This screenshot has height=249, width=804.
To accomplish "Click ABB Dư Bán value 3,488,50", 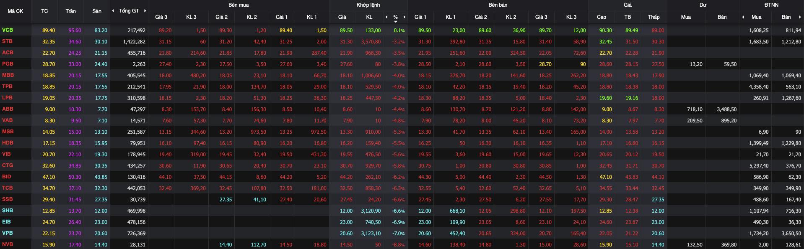I will [727, 109].
